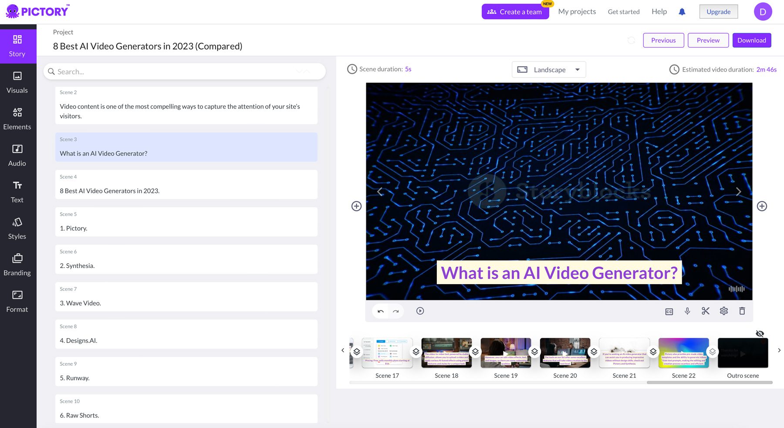This screenshot has width=784, height=428.
Task: Hide the Outro scene using the eye toggle
Action: (x=760, y=333)
